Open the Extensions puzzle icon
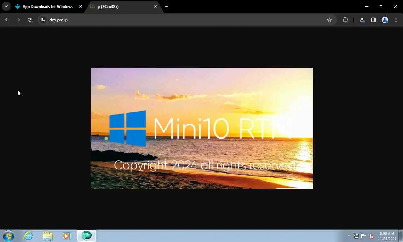Image resolution: width=403 pixels, height=242 pixels. click(x=345, y=20)
